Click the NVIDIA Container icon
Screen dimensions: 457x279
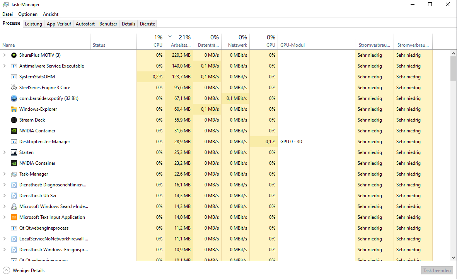click(14, 130)
